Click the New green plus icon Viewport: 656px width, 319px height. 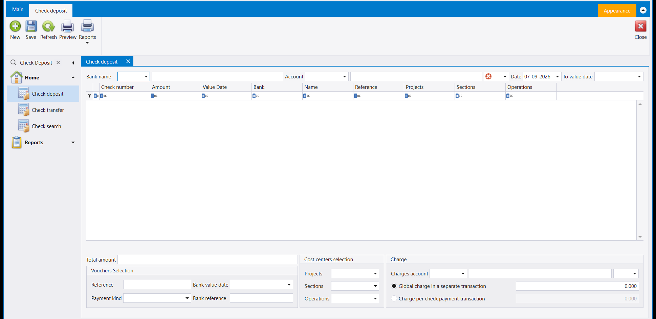(15, 26)
